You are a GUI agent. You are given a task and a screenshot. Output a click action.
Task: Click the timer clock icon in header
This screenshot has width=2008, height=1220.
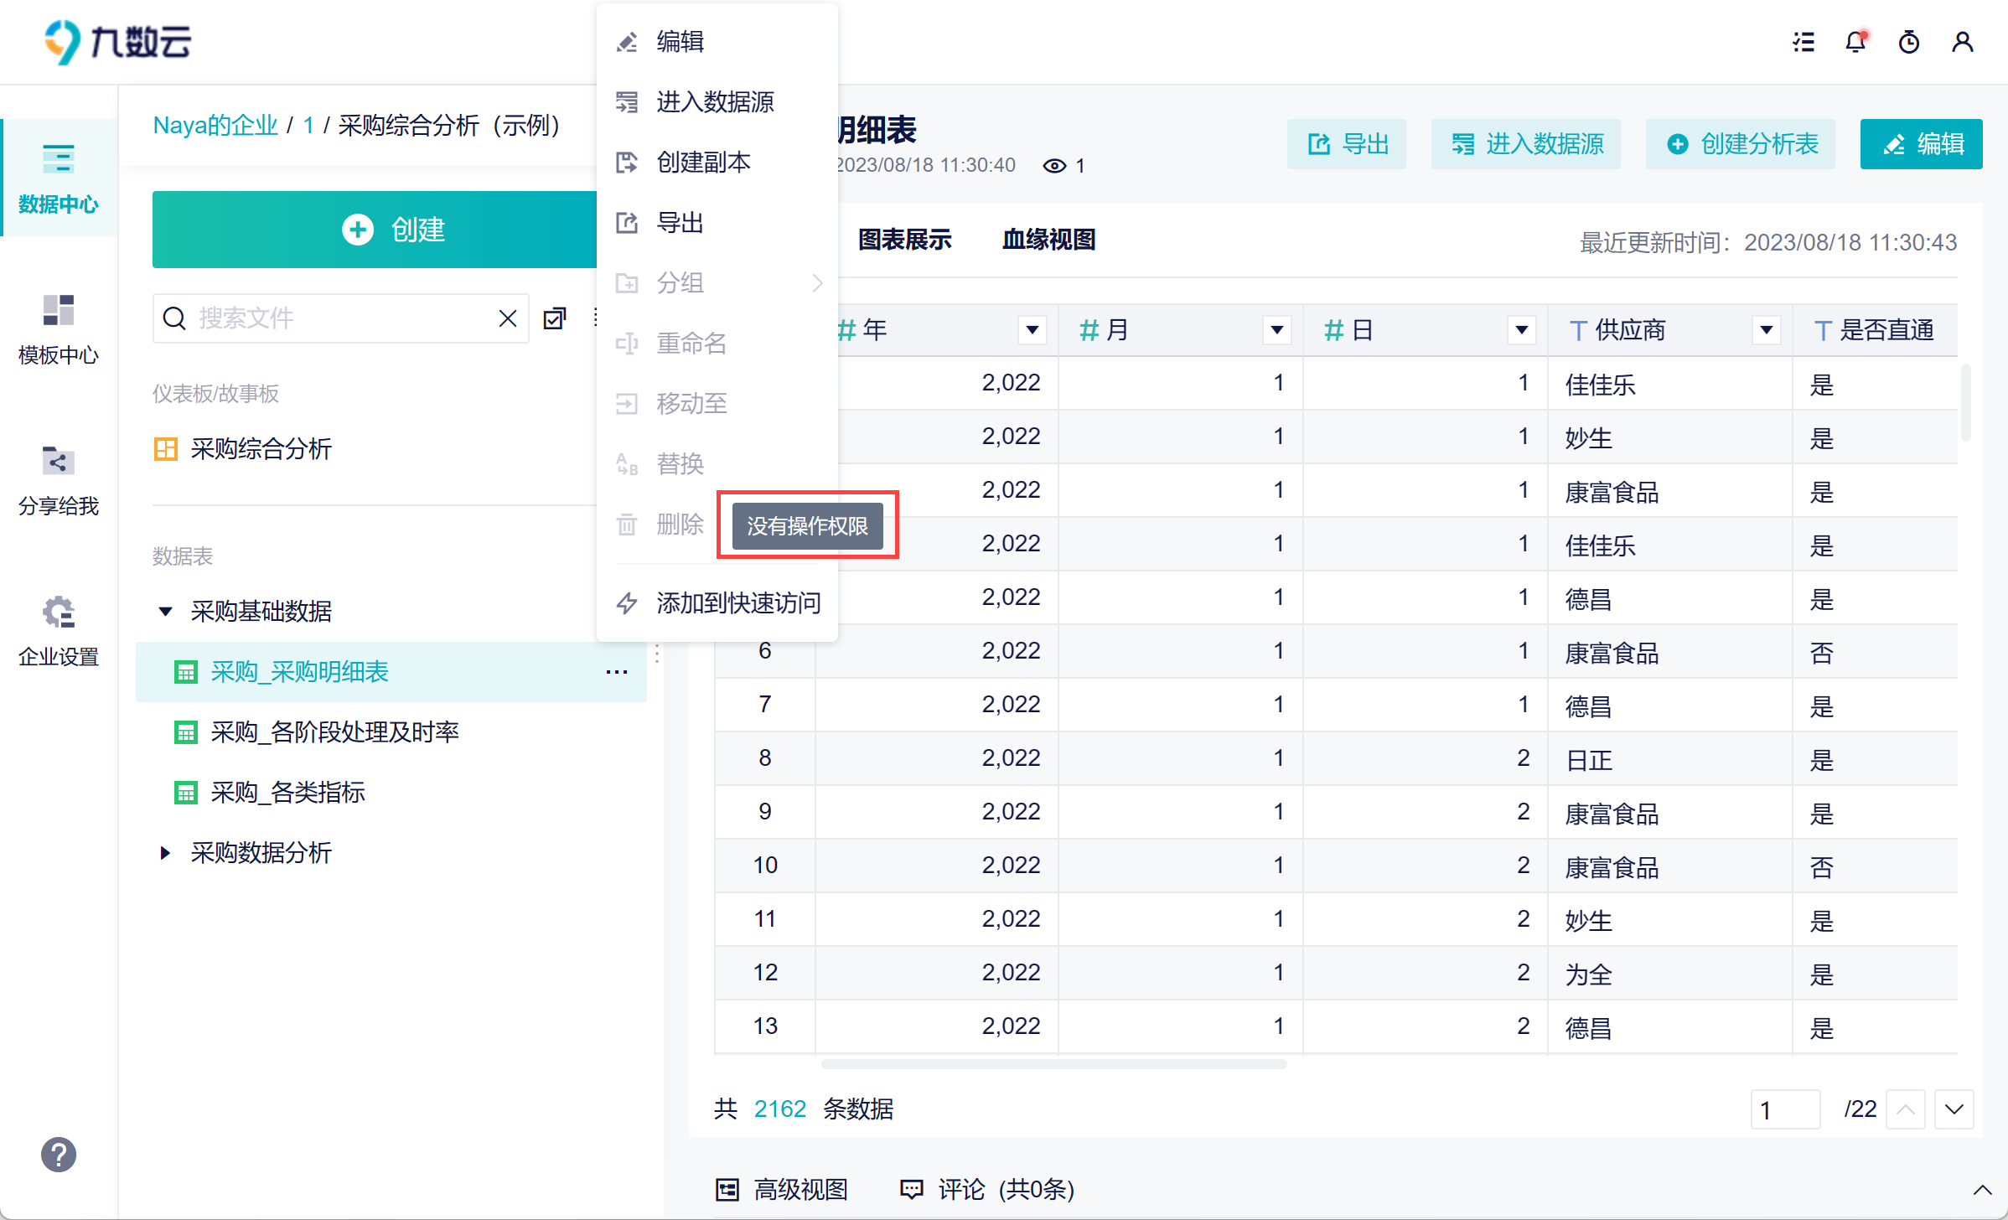pos(1909,42)
